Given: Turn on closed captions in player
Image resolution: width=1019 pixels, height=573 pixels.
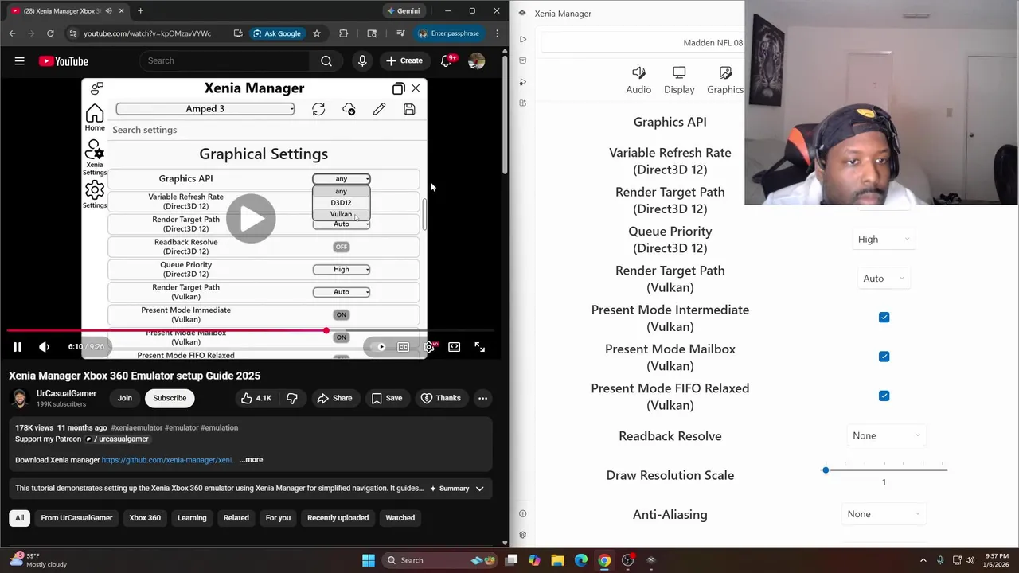Looking at the screenshot, I should pos(404,347).
